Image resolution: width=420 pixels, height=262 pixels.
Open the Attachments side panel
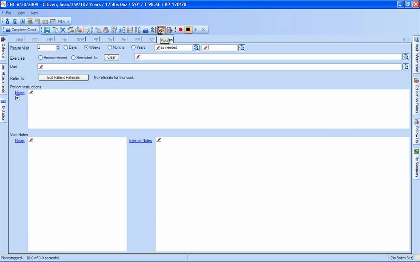coord(4,79)
